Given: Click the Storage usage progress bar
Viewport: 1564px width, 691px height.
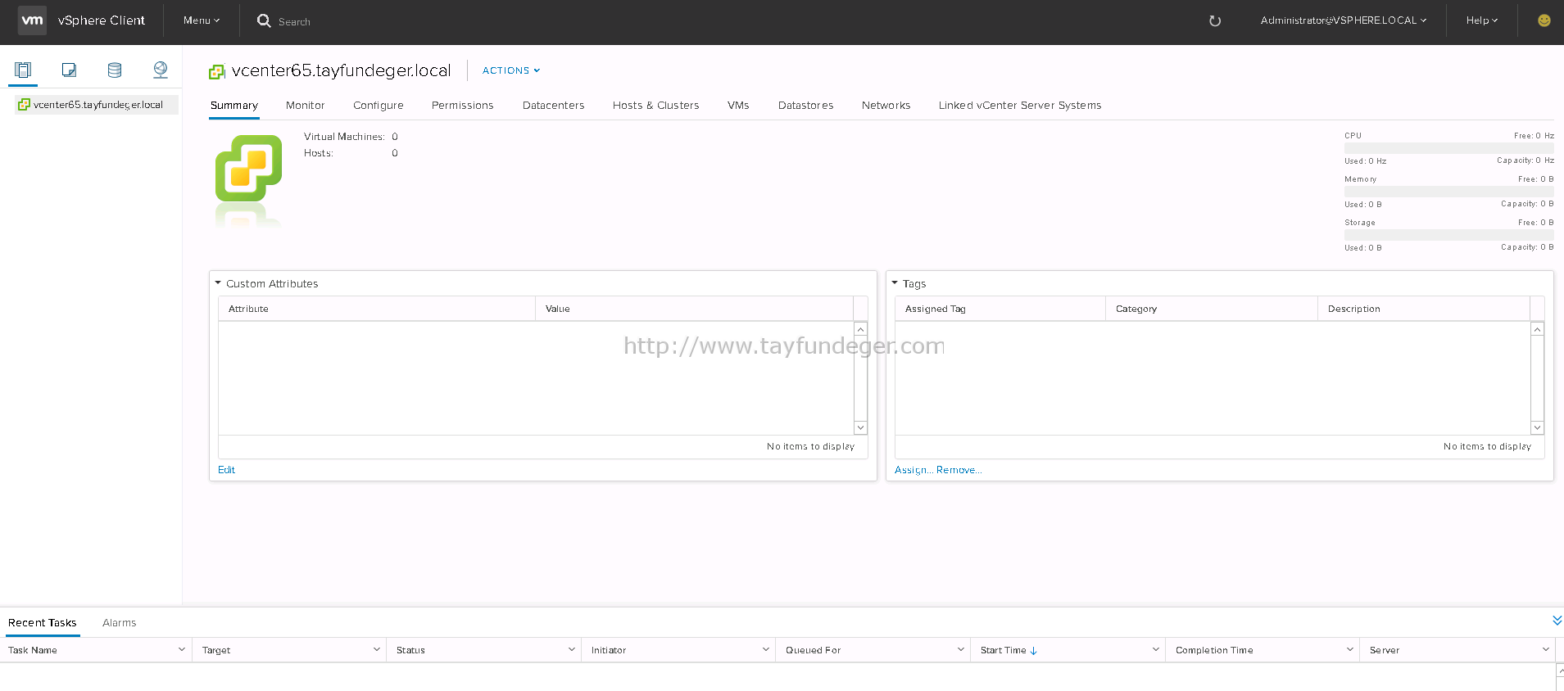Looking at the screenshot, I should (x=1448, y=235).
